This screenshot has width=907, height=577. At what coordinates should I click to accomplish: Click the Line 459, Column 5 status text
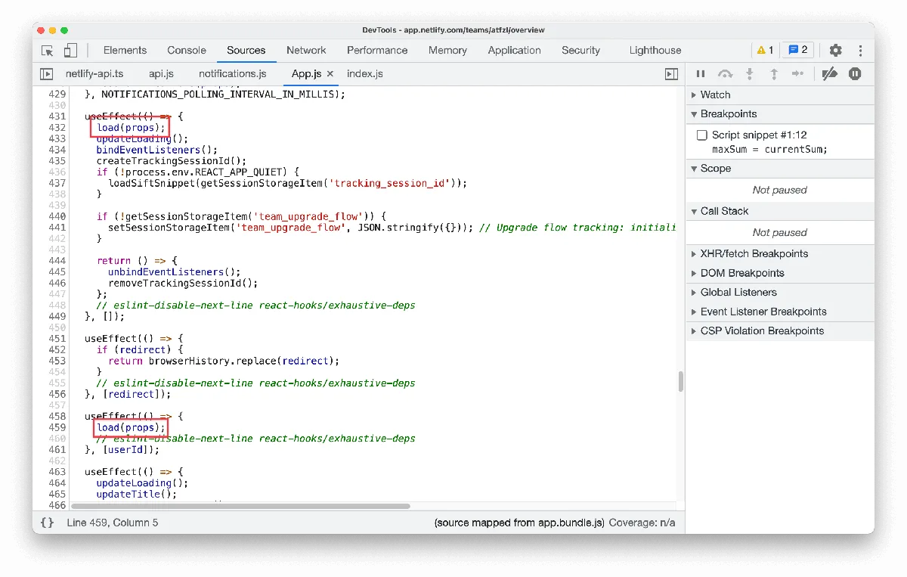pos(113,523)
